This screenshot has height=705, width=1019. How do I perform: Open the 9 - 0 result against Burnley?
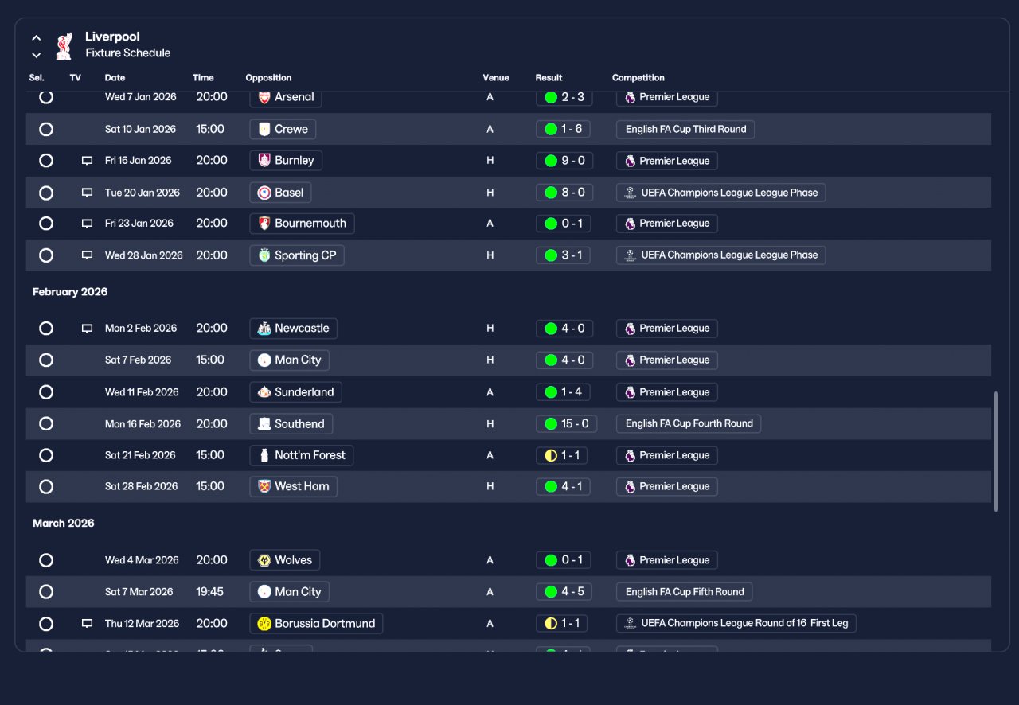(564, 161)
